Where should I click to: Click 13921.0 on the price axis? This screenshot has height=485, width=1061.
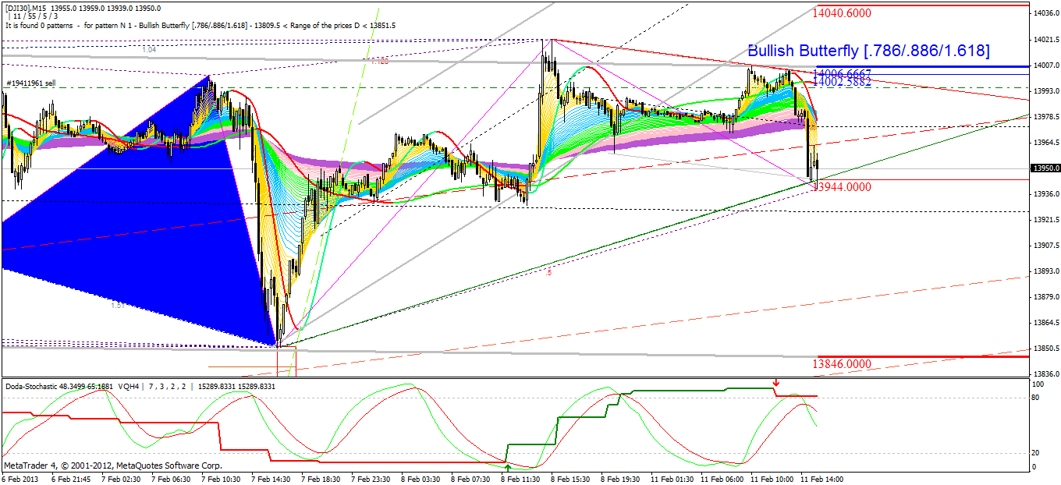pyautogui.click(x=1045, y=219)
